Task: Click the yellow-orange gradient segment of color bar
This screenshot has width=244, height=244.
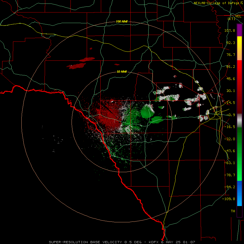Action: [x=239, y=48]
